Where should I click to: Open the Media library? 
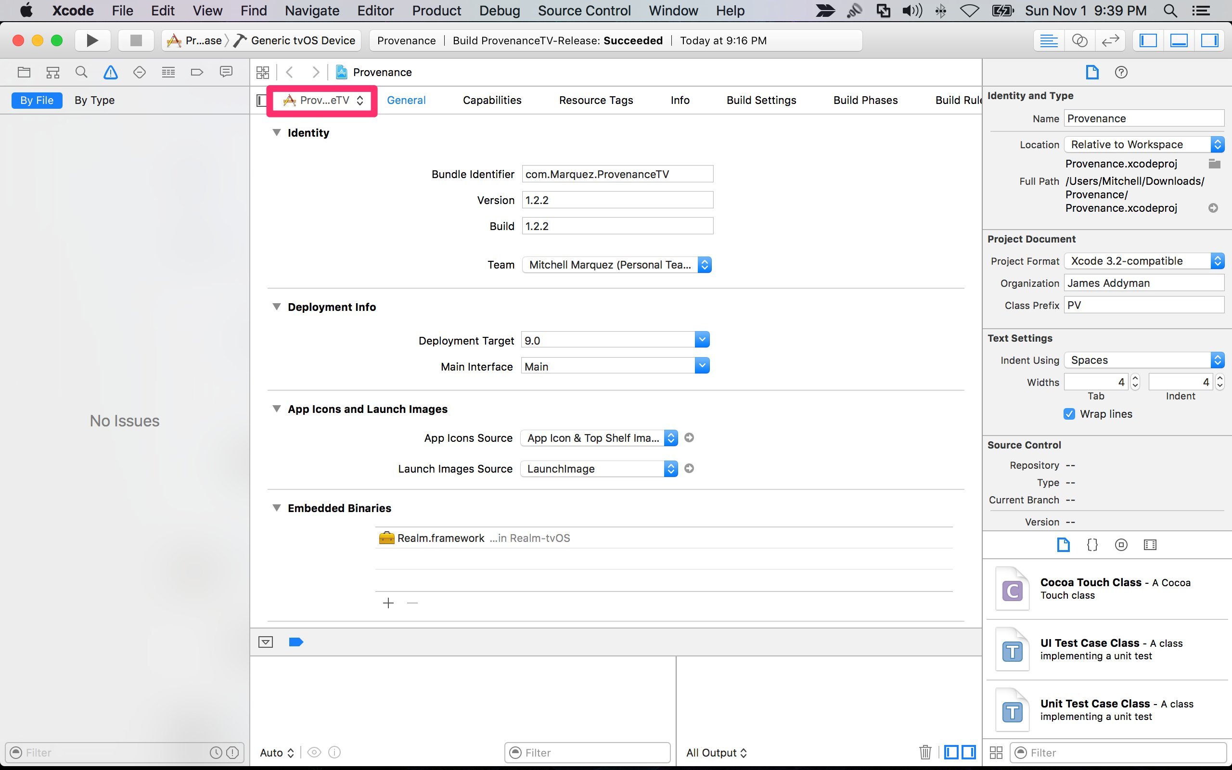click(x=1150, y=545)
